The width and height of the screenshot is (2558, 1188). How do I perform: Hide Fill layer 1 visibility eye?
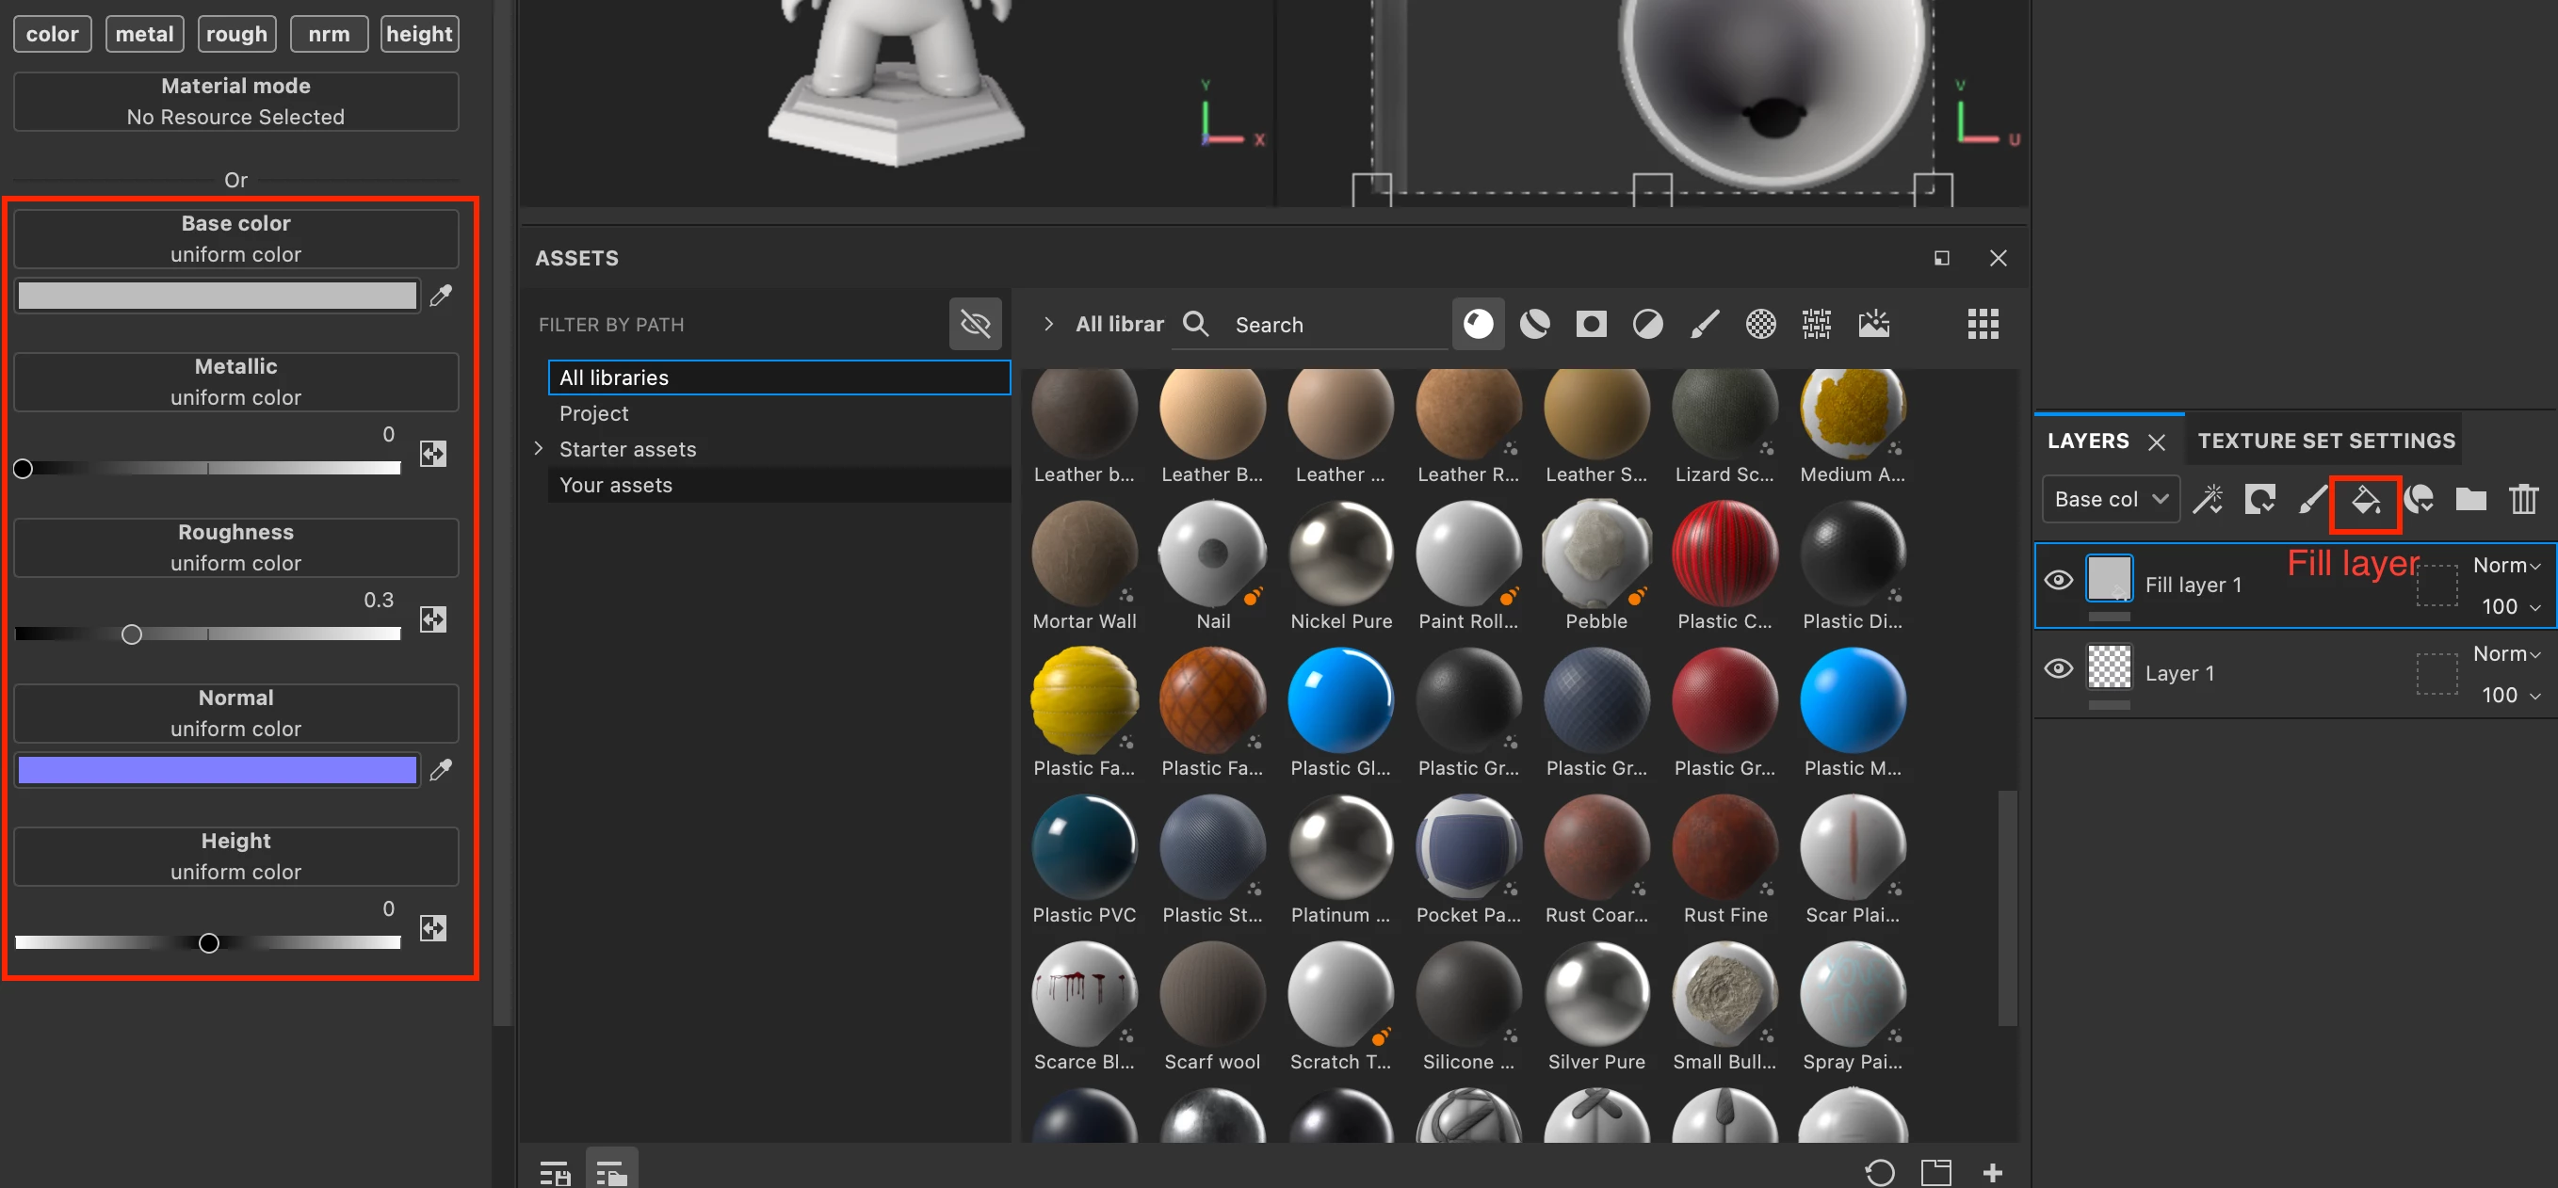(2059, 581)
